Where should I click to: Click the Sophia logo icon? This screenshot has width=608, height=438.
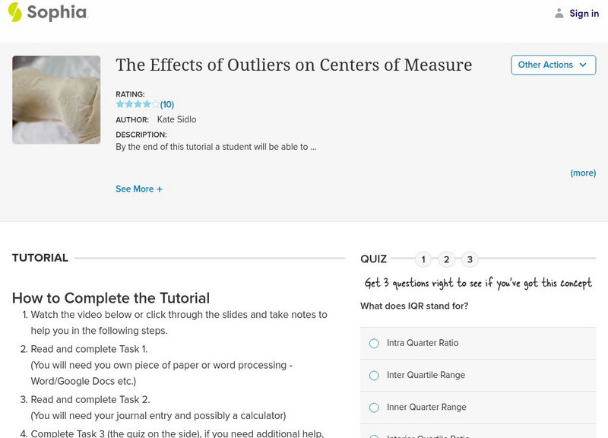click(x=14, y=12)
